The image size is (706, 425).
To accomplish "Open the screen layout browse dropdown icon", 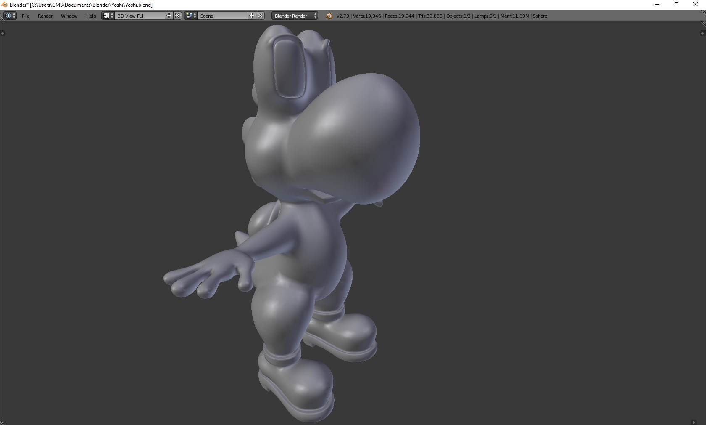I will tap(108, 16).
